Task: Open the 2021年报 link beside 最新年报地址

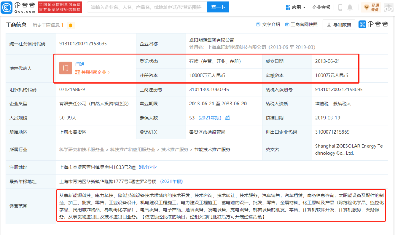Action: pos(171,181)
